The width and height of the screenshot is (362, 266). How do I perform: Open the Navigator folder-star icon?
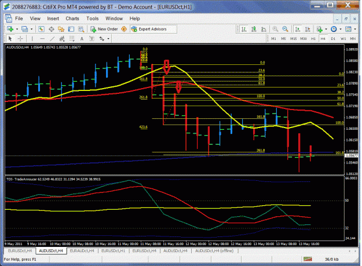(61, 29)
